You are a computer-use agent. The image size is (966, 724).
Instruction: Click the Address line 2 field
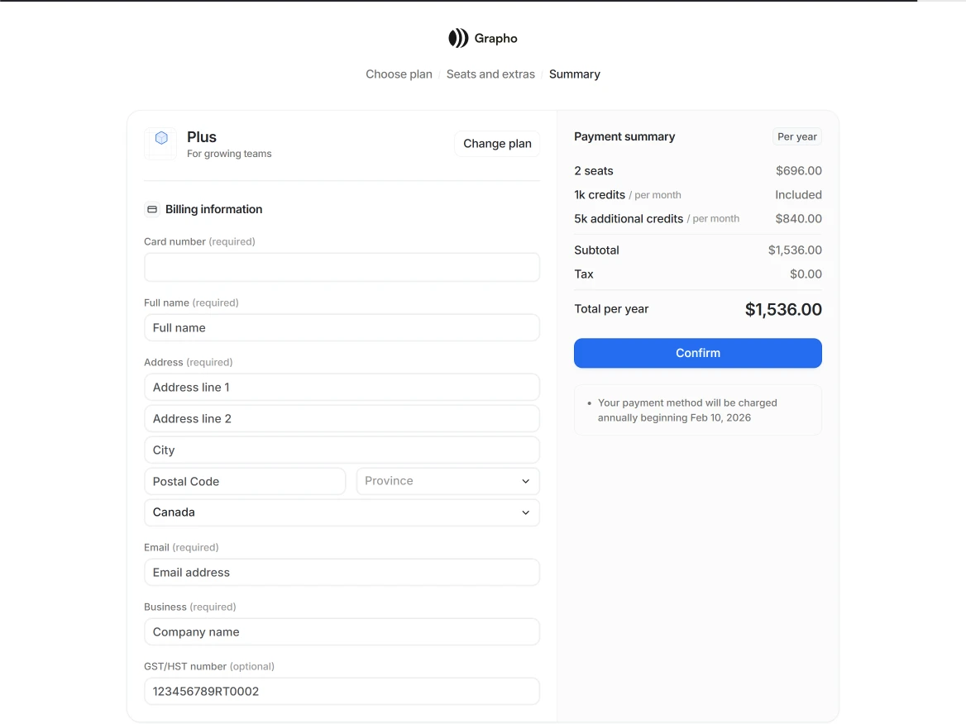pyautogui.click(x=342, y=419)
